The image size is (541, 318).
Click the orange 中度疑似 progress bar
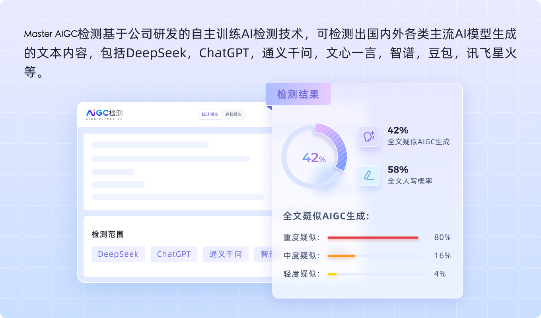click(341, 256)
